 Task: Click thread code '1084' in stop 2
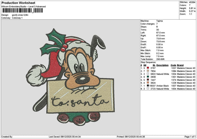[174, 71]
